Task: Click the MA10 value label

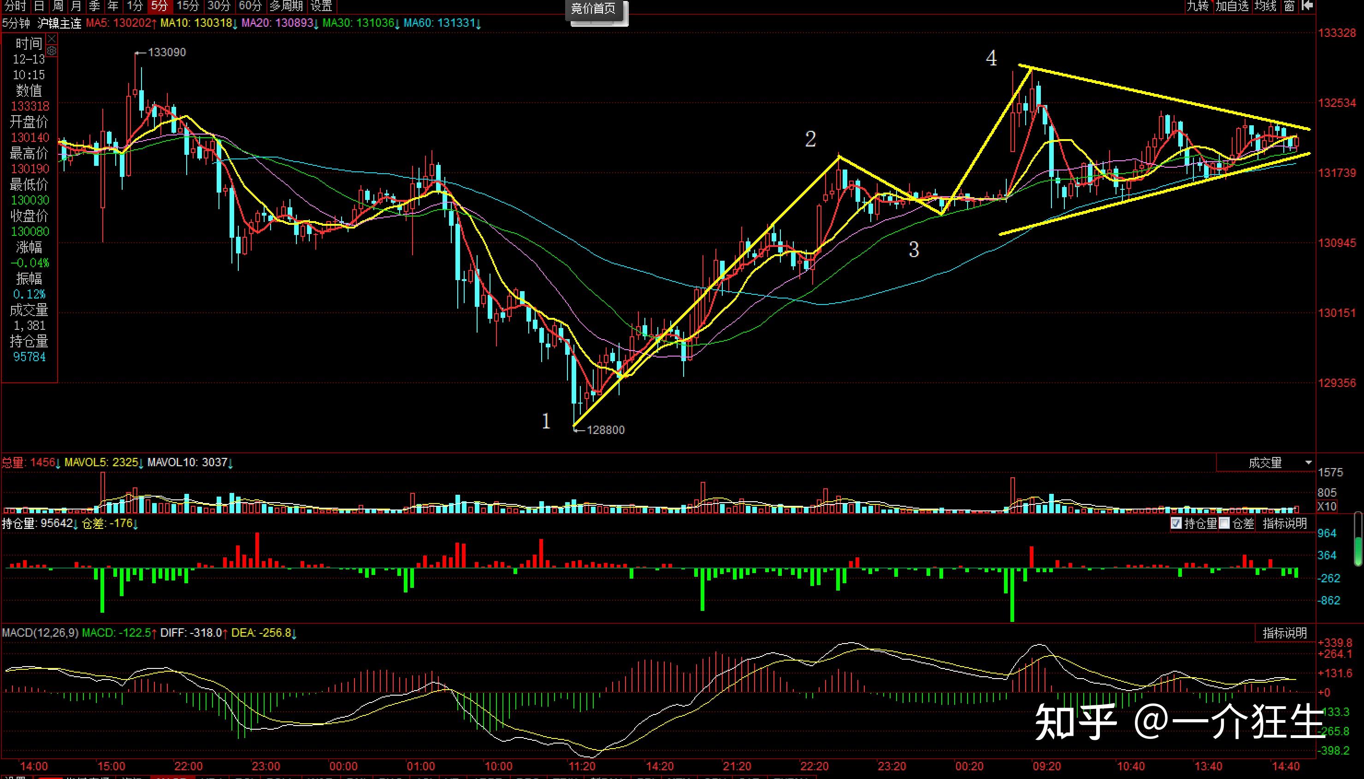Action: click(x=199, y=23)
